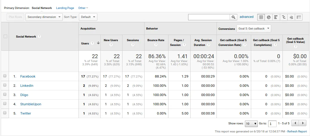Click Facebook session duration 00:00:29

(208, 76)
